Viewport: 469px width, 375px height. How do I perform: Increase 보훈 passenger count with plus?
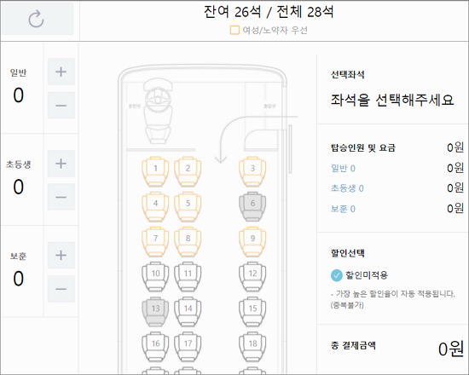(x=61, y=255)
